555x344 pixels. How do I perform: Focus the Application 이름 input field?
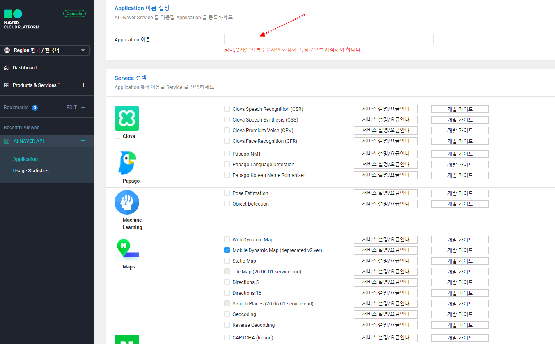(329, 39)
